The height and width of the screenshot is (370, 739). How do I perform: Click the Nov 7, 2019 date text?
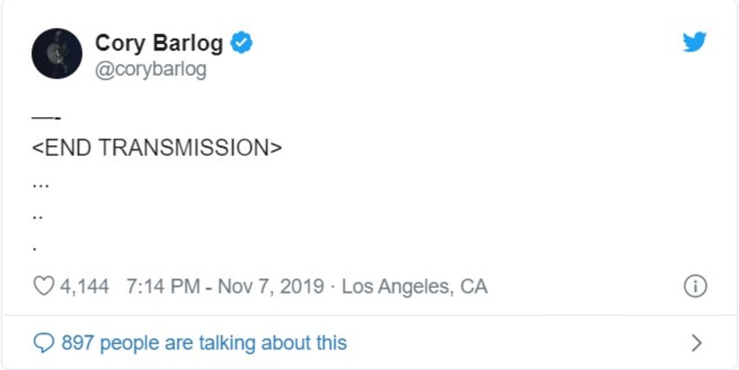pos(270,287)
